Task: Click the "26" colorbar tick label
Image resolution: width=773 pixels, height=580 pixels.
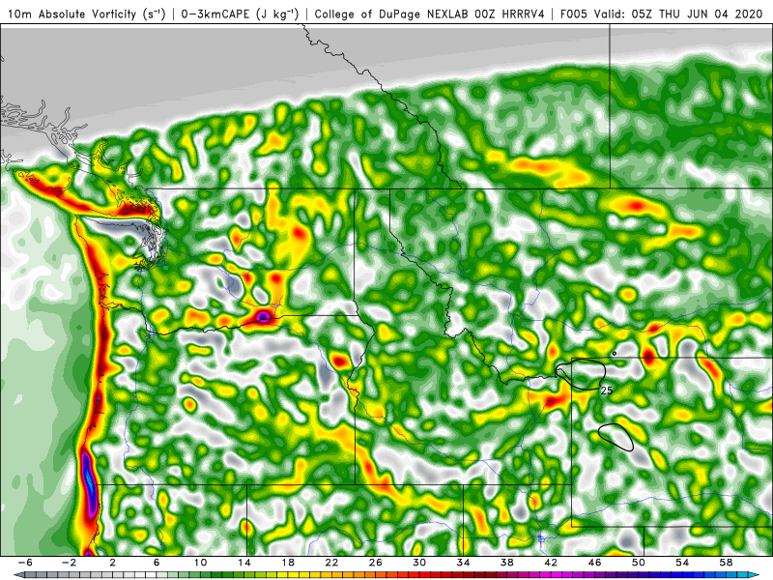Action: 376,563
